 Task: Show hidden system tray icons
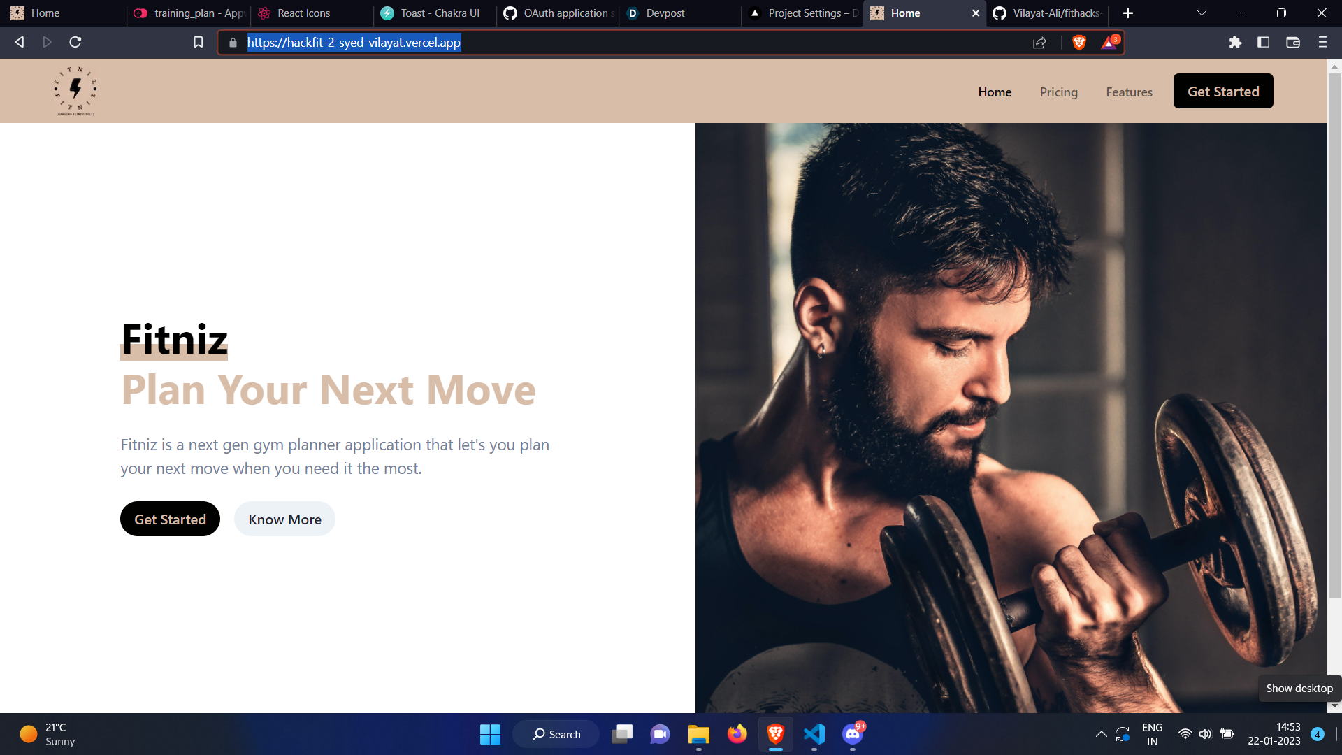tap(1101, 734)
